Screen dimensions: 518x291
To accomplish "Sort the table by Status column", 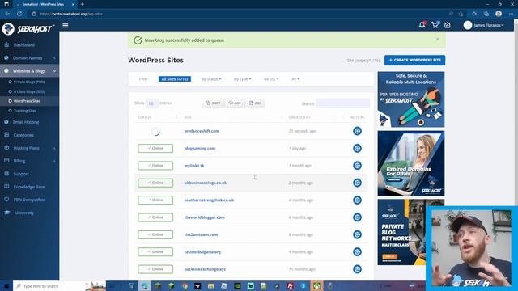I will tap(158, 117).
